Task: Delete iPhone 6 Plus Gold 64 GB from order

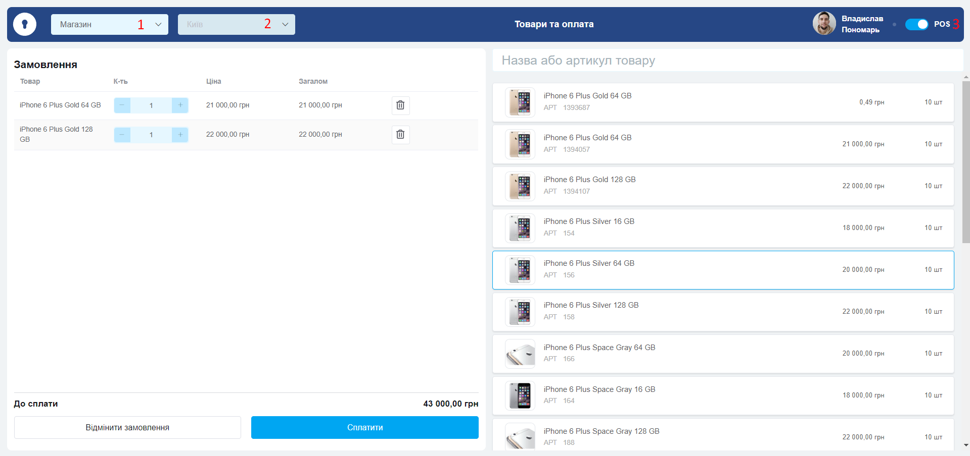Action: point(400,105)
